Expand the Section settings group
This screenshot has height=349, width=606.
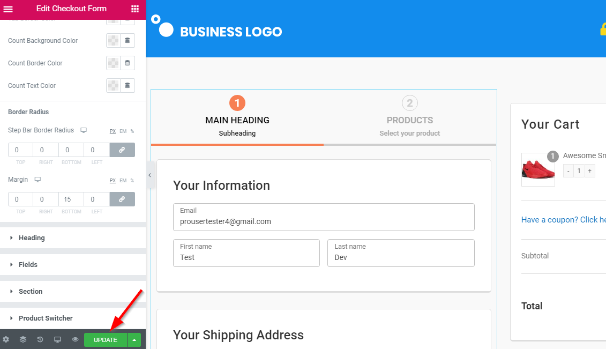coord(73,292)
